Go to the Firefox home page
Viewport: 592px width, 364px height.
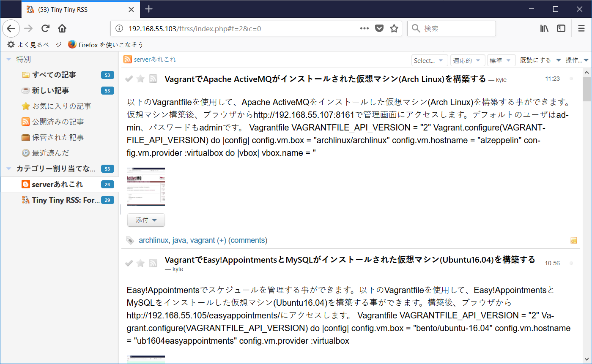(x=62, y=29)
